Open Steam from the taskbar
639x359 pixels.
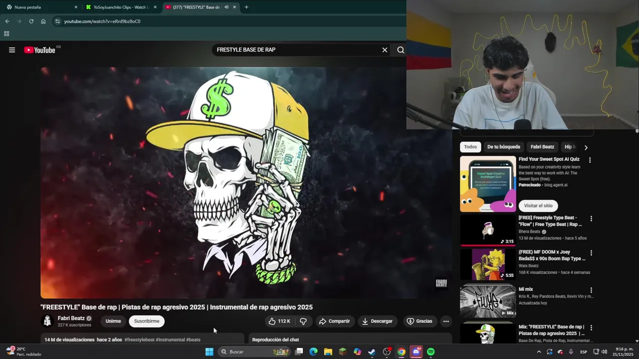tap(372, 352)
